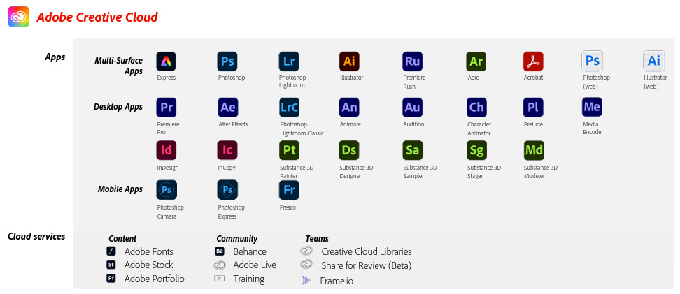Viewport: 680px width, 294px height.
Task: Click the Creative Cloud Libraries text
Action: click(x=367, y=251)
